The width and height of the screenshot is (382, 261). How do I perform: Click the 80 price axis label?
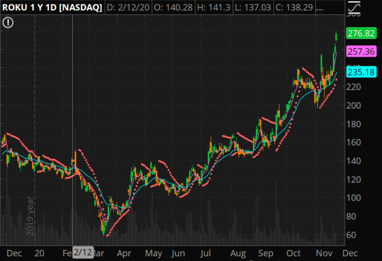click(351, 216)
